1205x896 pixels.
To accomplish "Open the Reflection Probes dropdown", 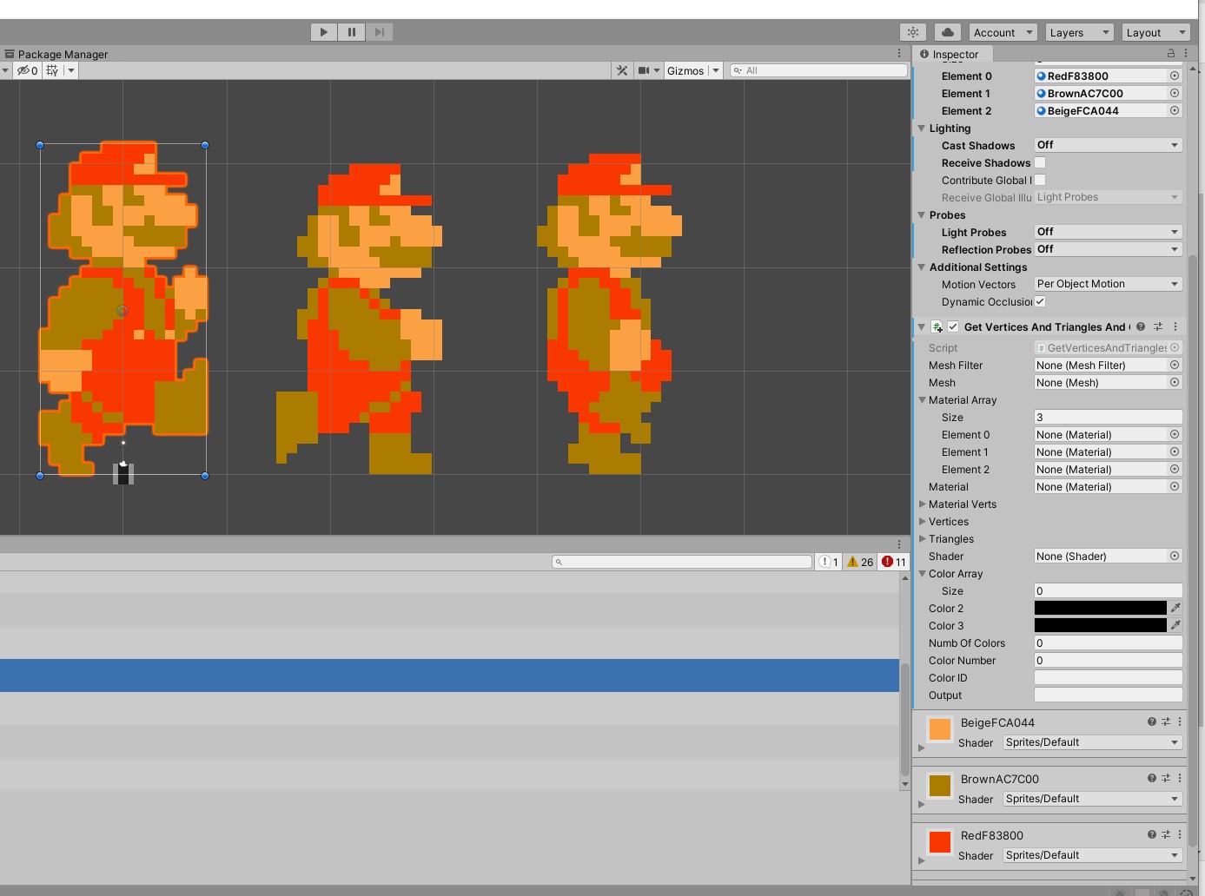I will point(1108,249).
